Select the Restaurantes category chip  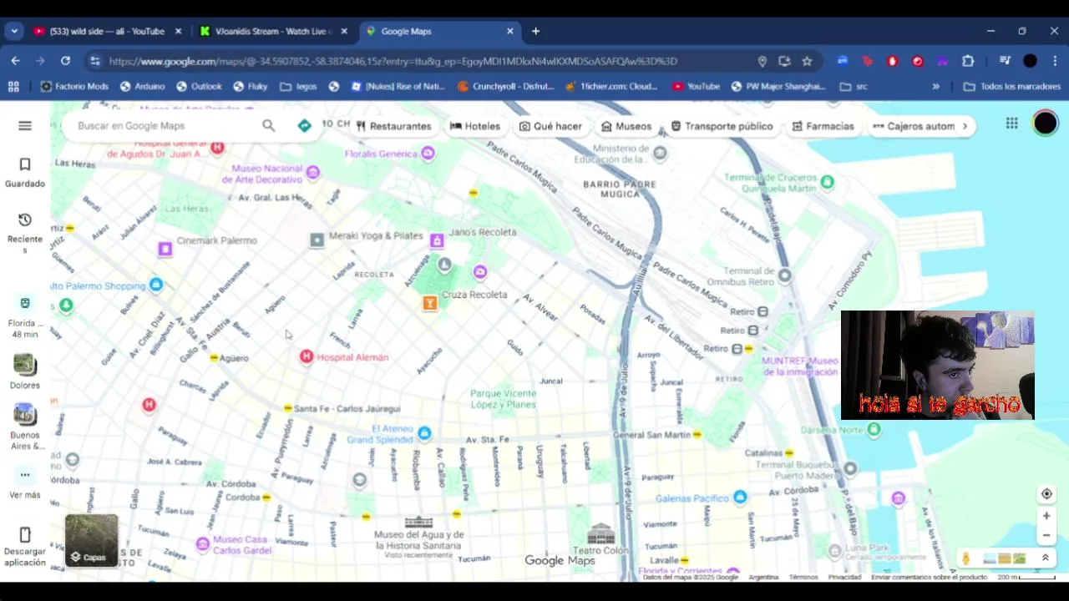pyautogui.click(x=393, y=126)
